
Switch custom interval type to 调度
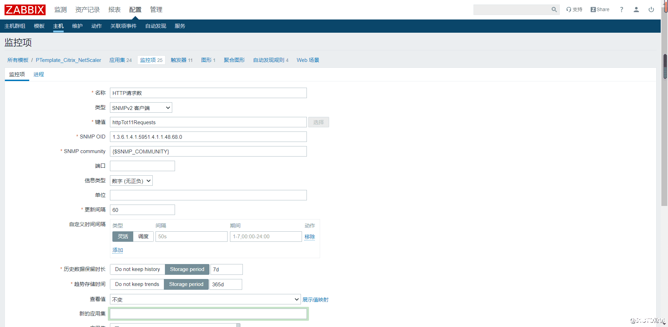(x=143, y=237)
